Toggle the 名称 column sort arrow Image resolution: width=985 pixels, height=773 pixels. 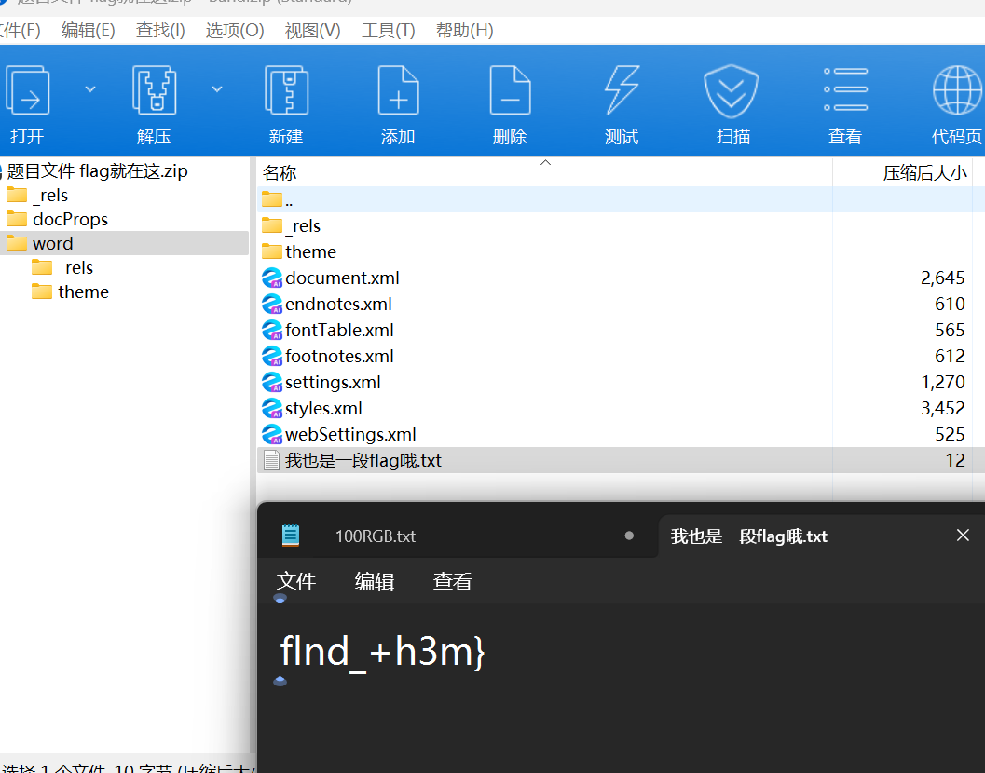click(546, 164)
